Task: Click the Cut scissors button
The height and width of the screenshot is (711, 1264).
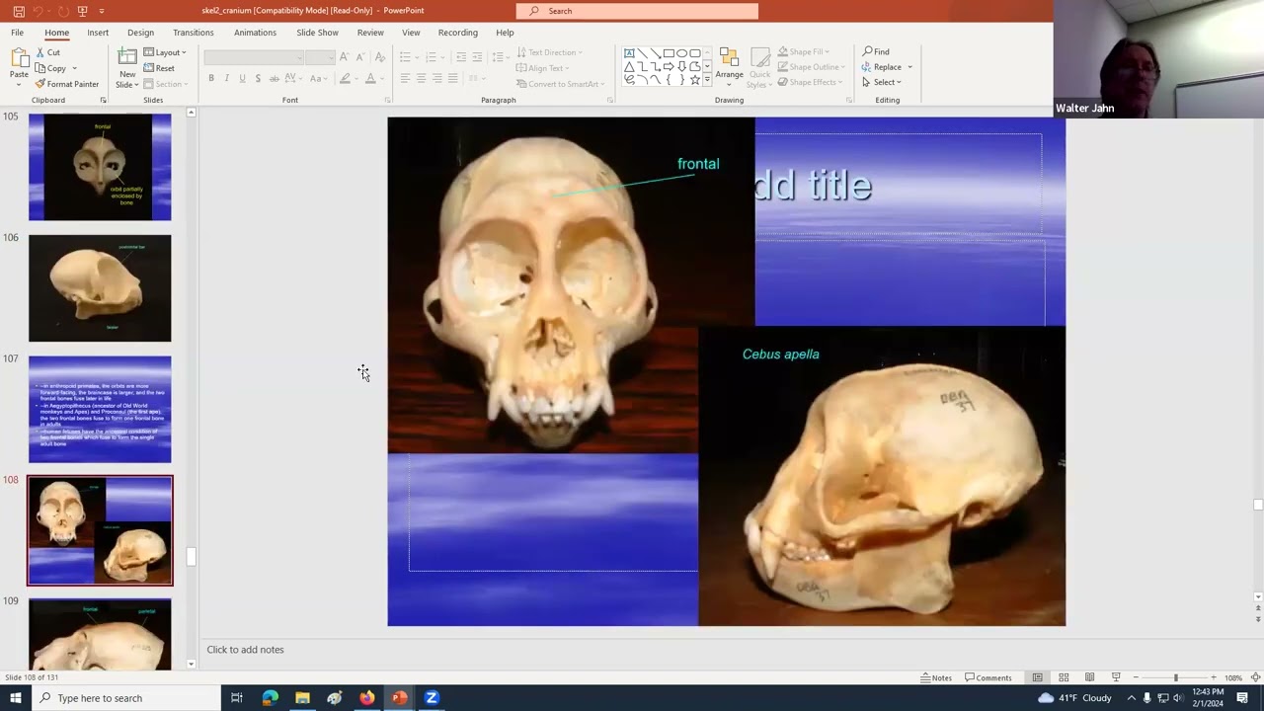Action: (x=47, y=52)
